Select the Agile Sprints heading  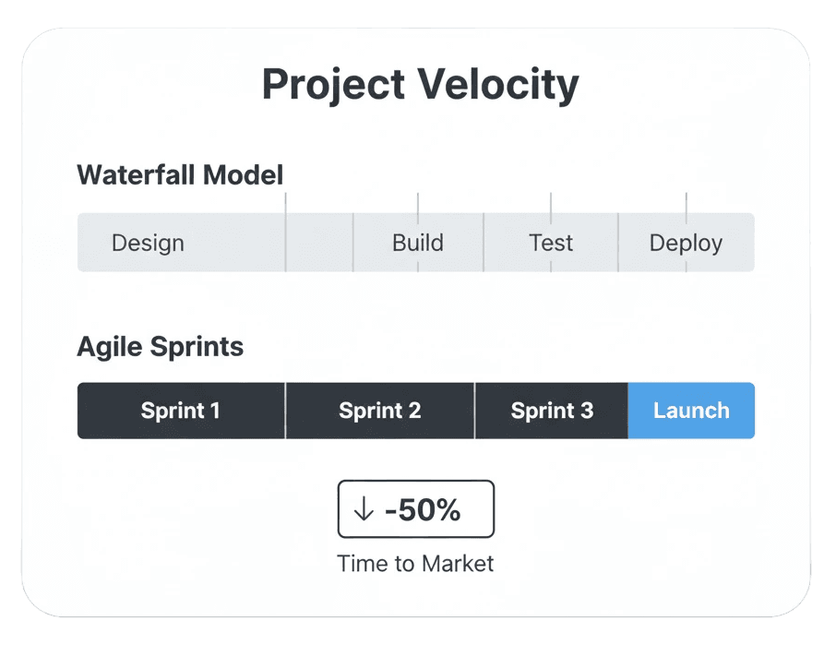coord(161,347)
